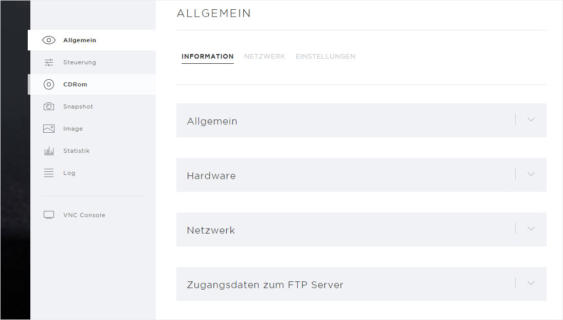Image resolution: width=563 pixels, height=320 pixels.
Task: Open the Snapshot sidebar label
Action: coord(78,106)
